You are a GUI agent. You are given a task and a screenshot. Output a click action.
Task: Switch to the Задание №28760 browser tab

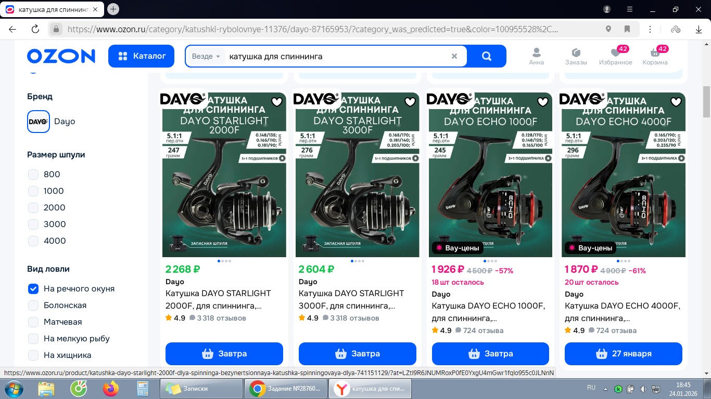(286, 388)
